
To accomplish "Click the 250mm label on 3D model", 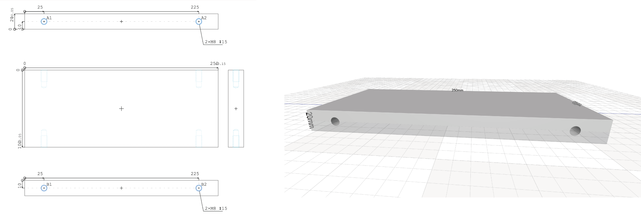I will pyautogui.click(x=457, y=90).
